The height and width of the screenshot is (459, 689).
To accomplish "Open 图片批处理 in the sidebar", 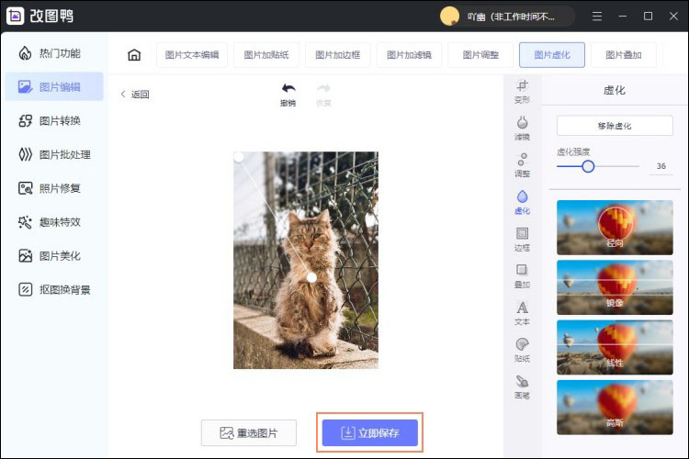I will (54, 154).
